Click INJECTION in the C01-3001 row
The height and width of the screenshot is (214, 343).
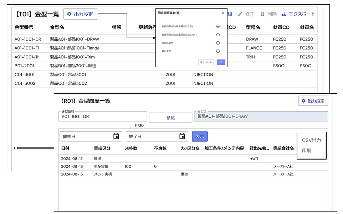(203, 75)
